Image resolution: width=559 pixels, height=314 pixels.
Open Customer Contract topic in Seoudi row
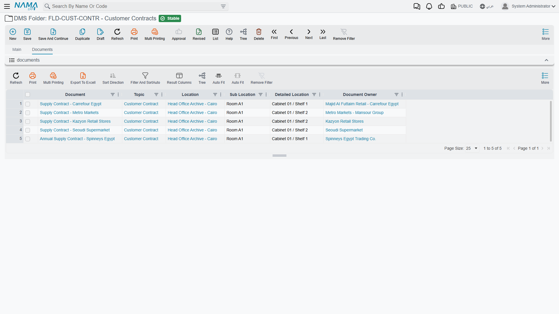tap(141, 130)
